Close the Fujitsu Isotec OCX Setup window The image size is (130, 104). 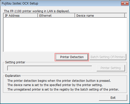pyautogui.click(x=125, y=3)
